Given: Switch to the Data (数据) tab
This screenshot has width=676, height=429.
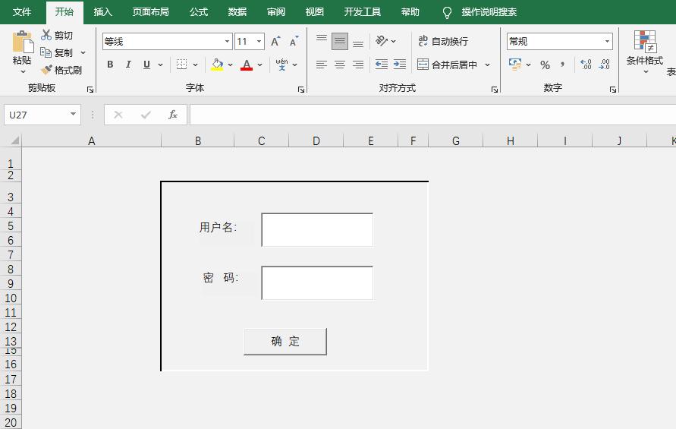Looking at the screenshot, I should pos(237,12).
